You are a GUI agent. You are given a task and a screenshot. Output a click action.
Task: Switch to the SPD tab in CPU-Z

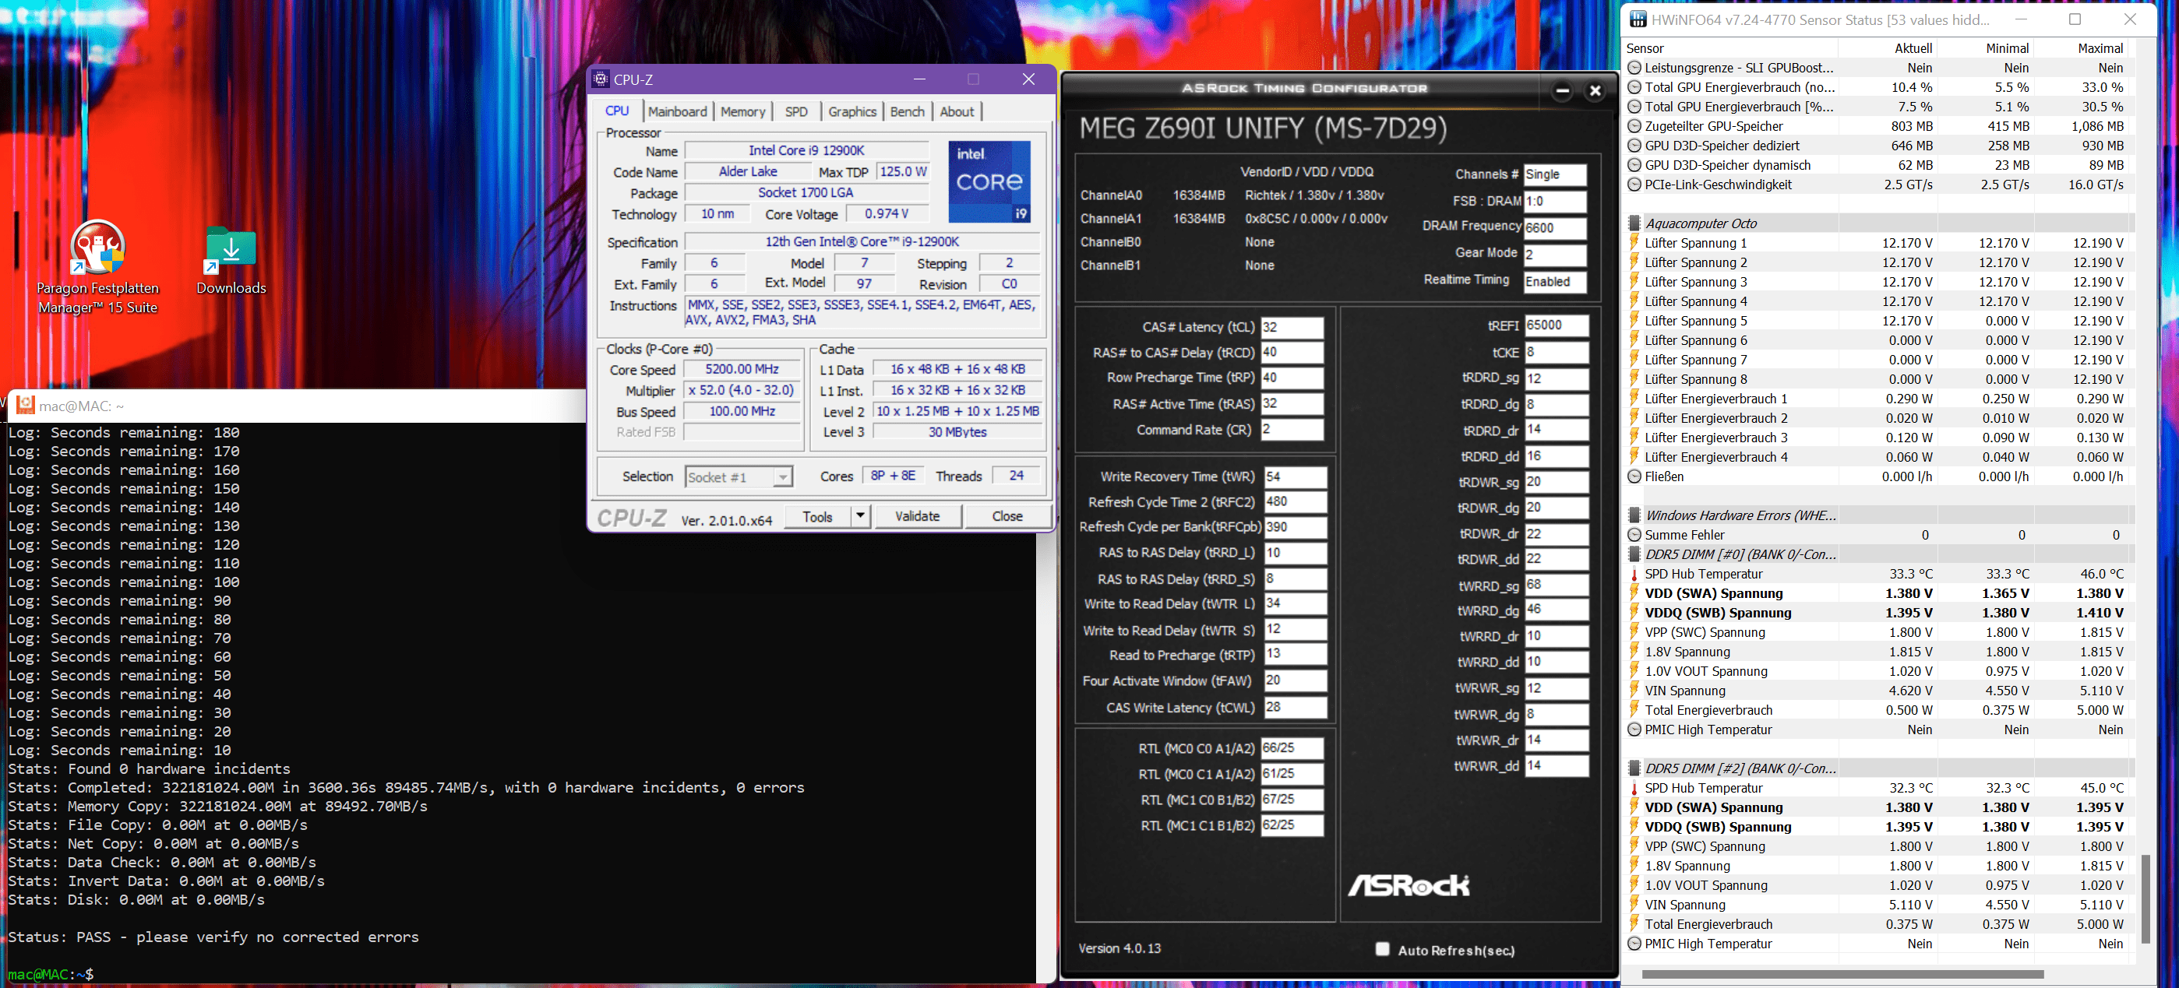[x=796, y=111]
